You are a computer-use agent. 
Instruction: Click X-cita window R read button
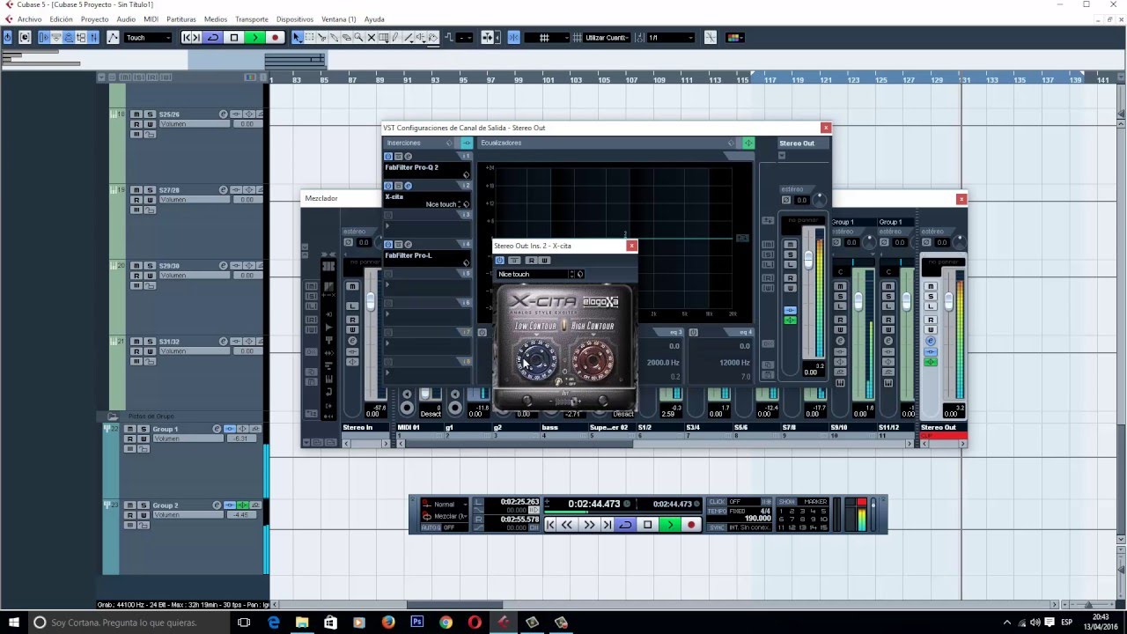click(532, 260)
